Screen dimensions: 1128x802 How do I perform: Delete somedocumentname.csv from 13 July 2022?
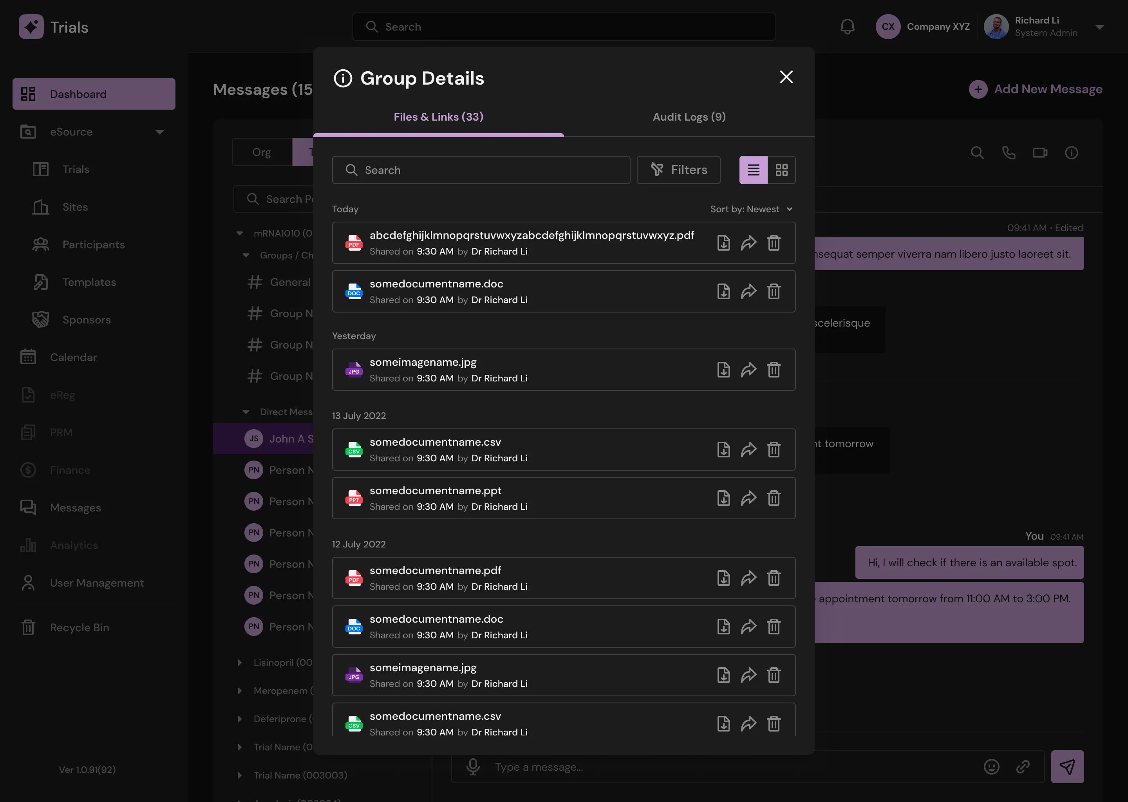774,450
